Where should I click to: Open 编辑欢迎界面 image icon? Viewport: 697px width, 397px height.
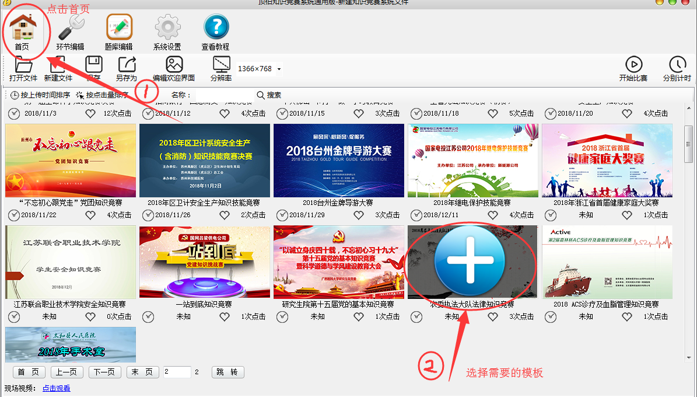pos(174,65)
